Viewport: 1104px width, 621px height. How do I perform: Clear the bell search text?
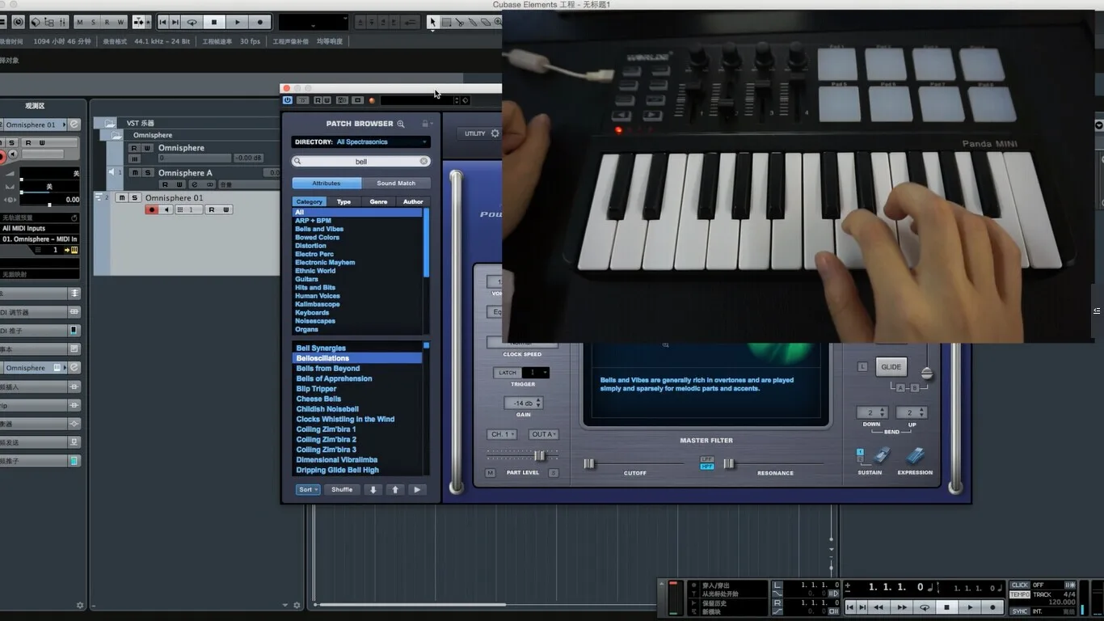point(423,162)
